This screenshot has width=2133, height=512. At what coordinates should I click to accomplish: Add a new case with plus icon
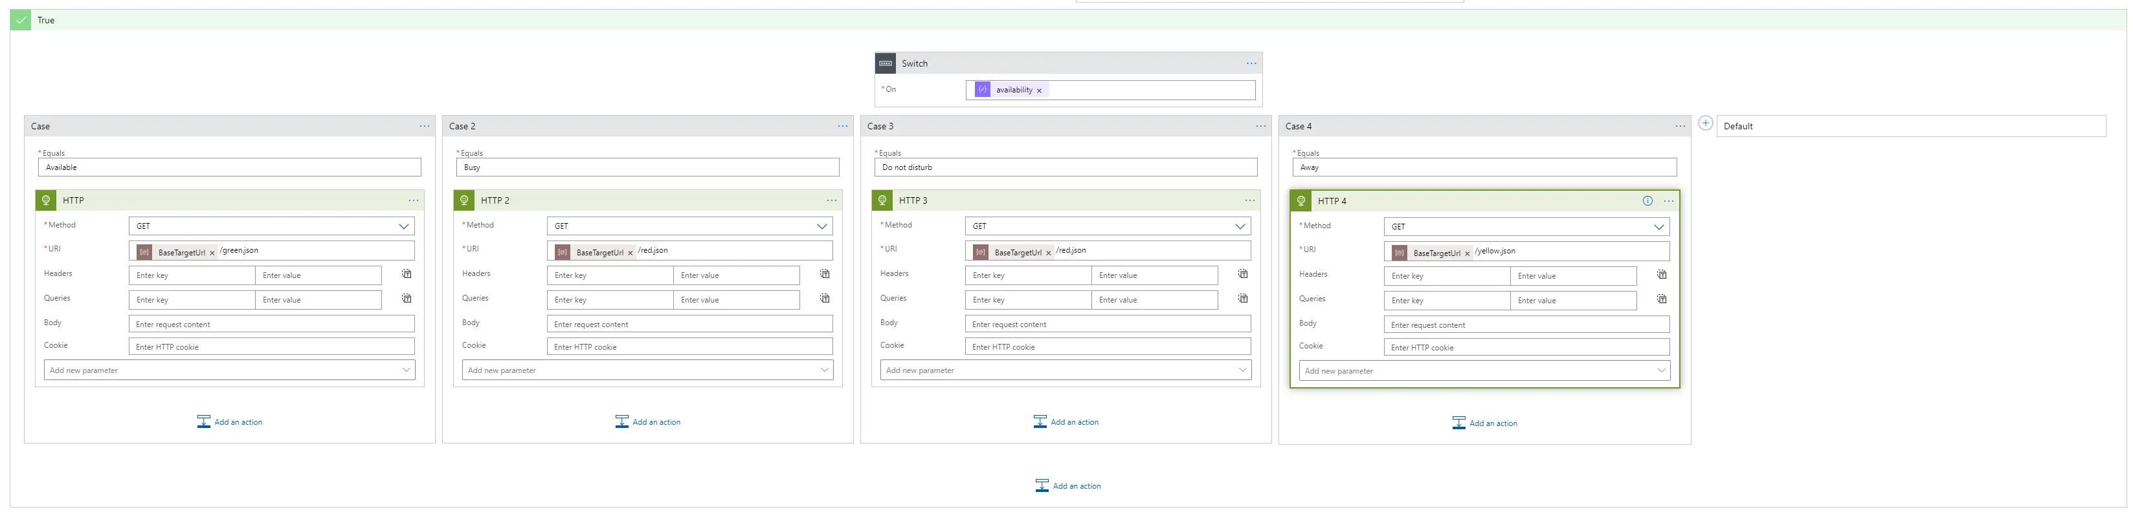(x=1705, y=123)
